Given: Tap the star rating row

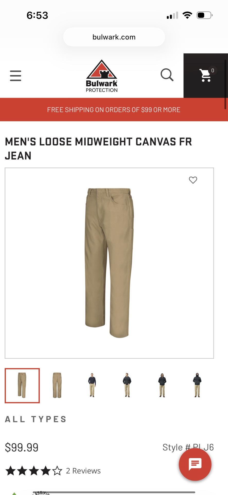Looking at the screenshot, I should [34, 471].
